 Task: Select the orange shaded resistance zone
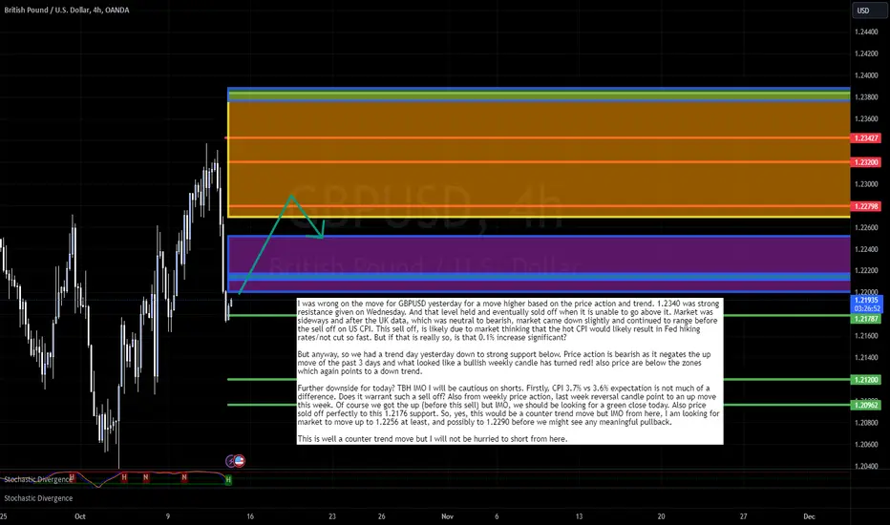[539, 158]
